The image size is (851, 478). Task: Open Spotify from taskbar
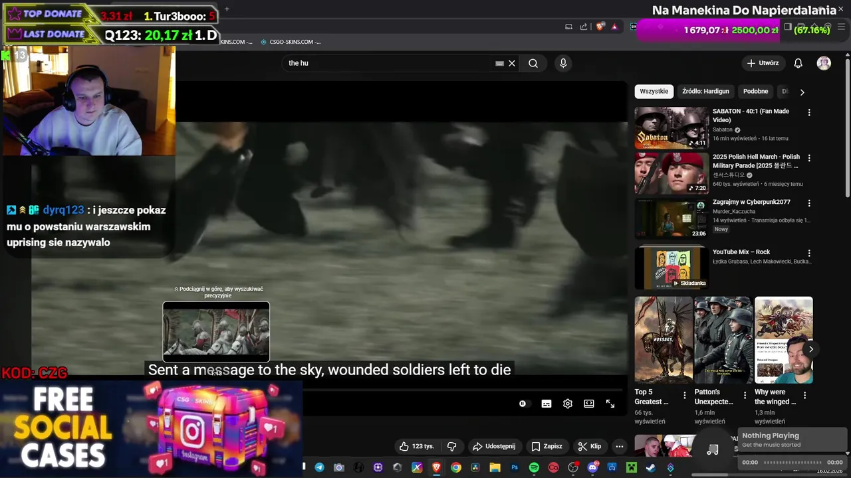tap(534, 467)
